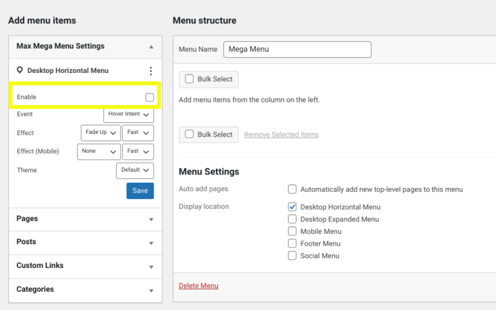Image resolution: width=496 pixels, height=310 pixels.
Task: Open the Effect (Mobile) dropdown showing None
Action: [x=99, y=151]
